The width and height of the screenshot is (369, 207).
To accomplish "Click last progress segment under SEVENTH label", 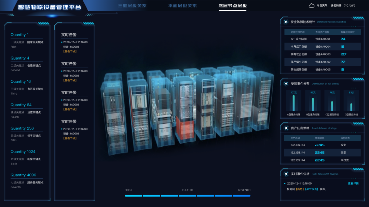I will [x=242, y=196].
